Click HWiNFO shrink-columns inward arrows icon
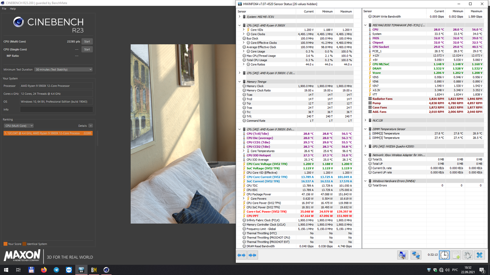Viewport: 490px width, 275px height. [x=252, y=255]
